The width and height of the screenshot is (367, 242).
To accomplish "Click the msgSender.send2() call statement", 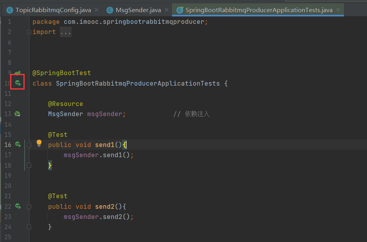I will [98, 217].
